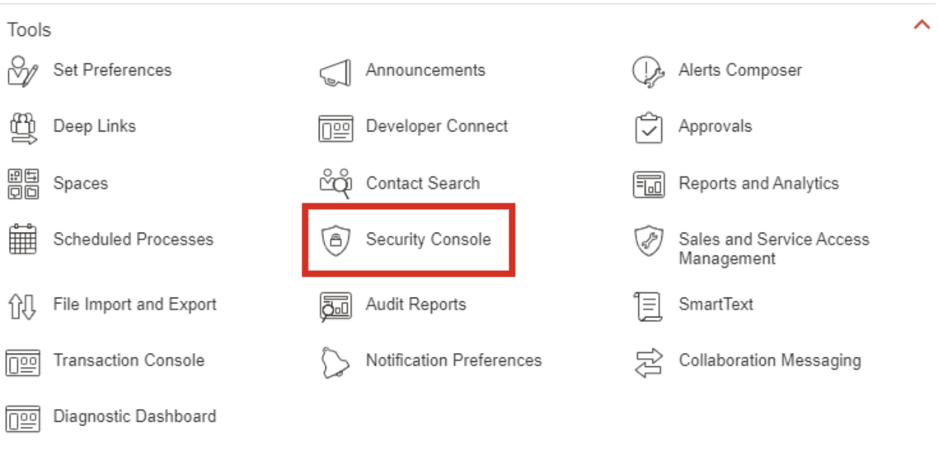Click the Alerts Composer icon

648,72
